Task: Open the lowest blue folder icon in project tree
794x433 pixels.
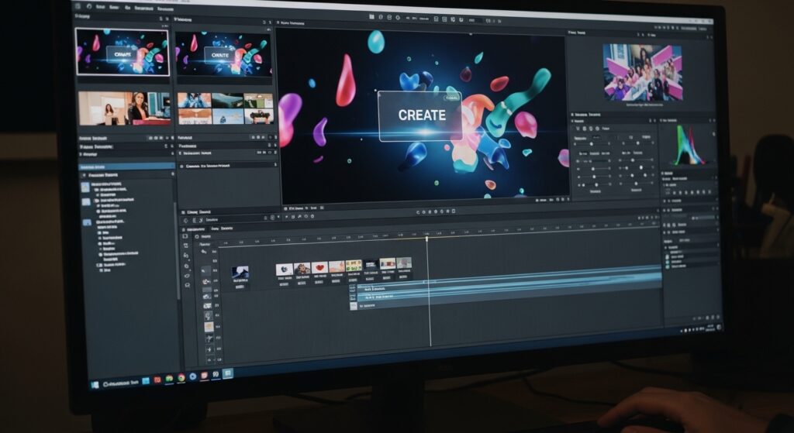Action: (87, 222)
